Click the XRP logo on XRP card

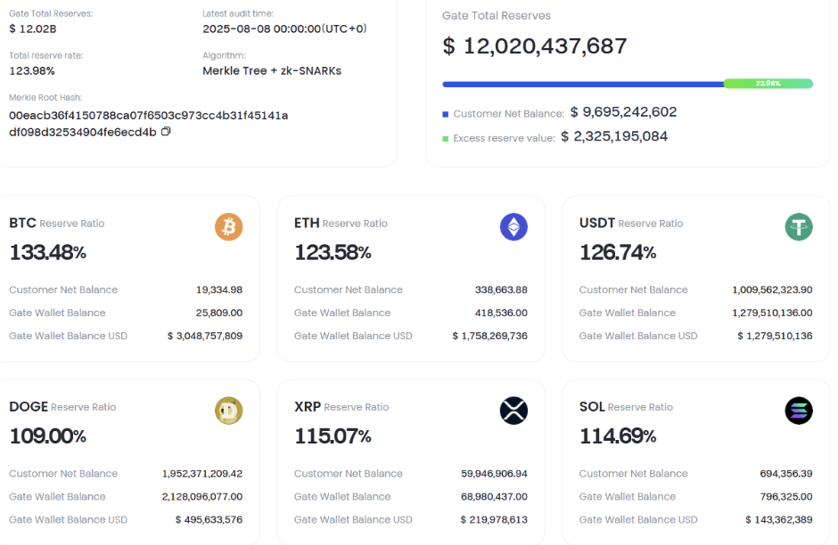click(513, 411)
